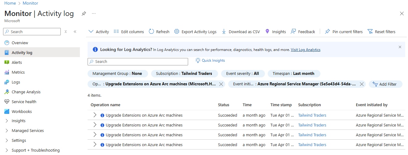
Task: Close the Monitor blade
Action: click(402, 14)
